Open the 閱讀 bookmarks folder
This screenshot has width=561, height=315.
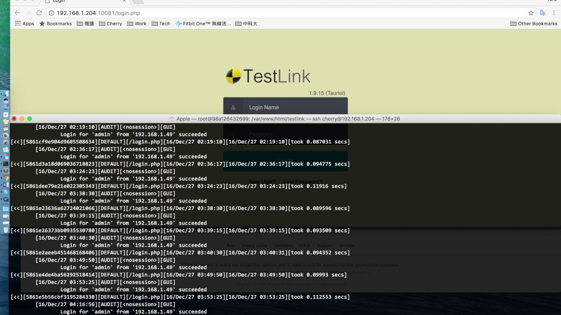[85, 24]
